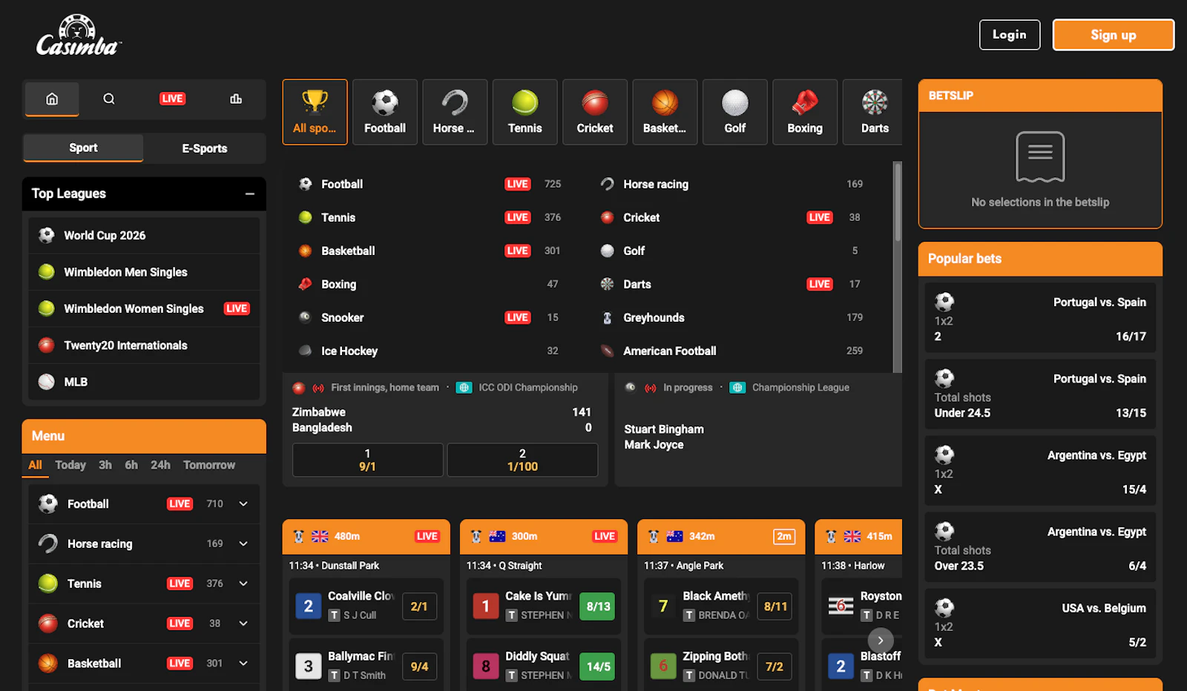
Task: Open the home icon in sidebar
Action: tap(52, 99)
